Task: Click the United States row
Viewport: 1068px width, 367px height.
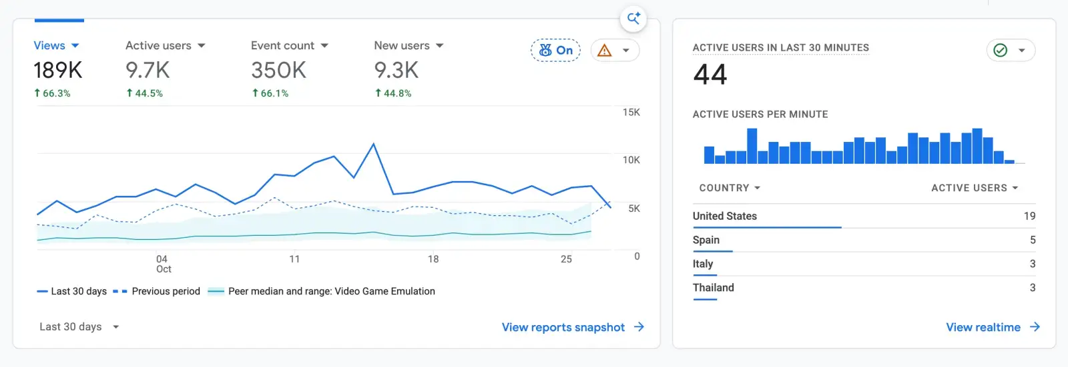Action: click(864, 216)
